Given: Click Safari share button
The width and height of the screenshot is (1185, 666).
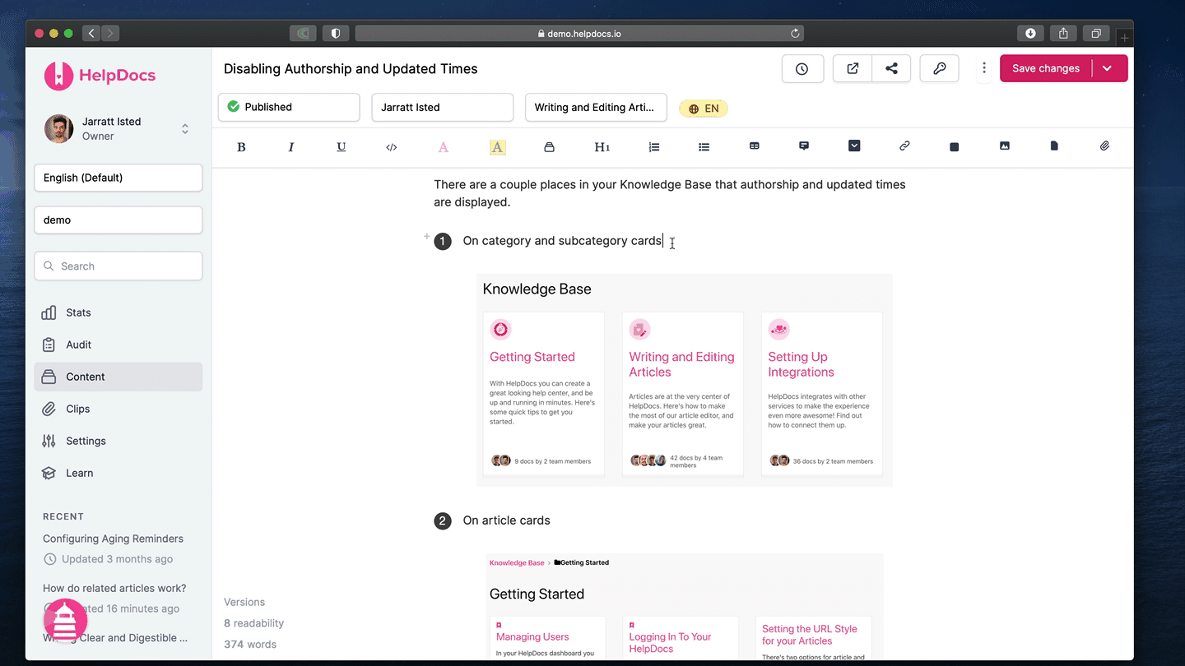Looking at the screenshot, I should (1063, 33).
